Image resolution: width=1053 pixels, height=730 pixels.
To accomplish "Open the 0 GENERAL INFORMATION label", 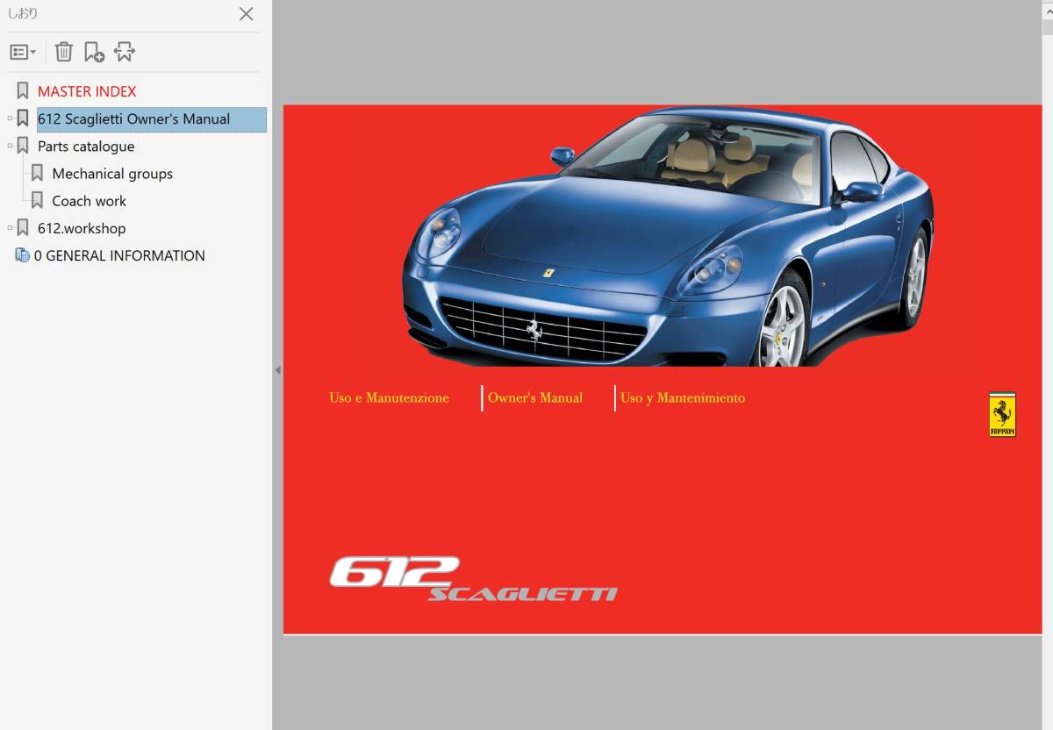I will (x=119, y=255).
